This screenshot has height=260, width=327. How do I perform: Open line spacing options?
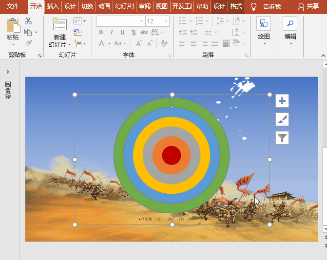point(222,21)
